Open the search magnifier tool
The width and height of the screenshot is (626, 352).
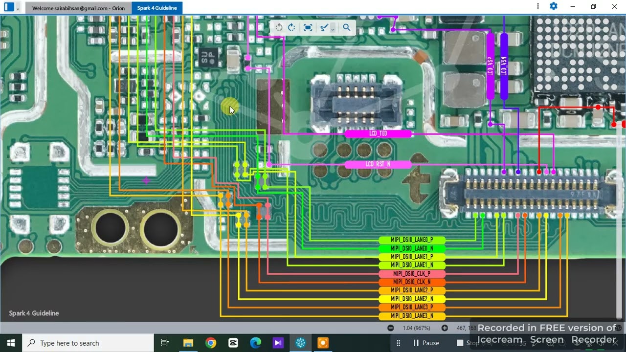pyautogui.click(x=347, y=27)
